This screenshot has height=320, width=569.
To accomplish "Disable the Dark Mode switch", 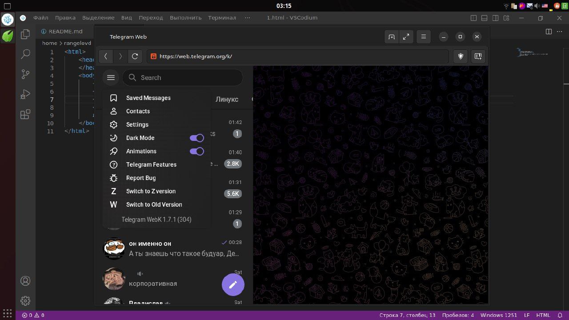I will (x=197, y=138).
